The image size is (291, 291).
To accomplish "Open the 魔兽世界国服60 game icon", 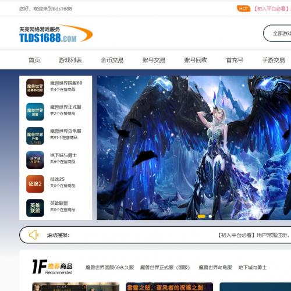I will [x=35, y=88].
